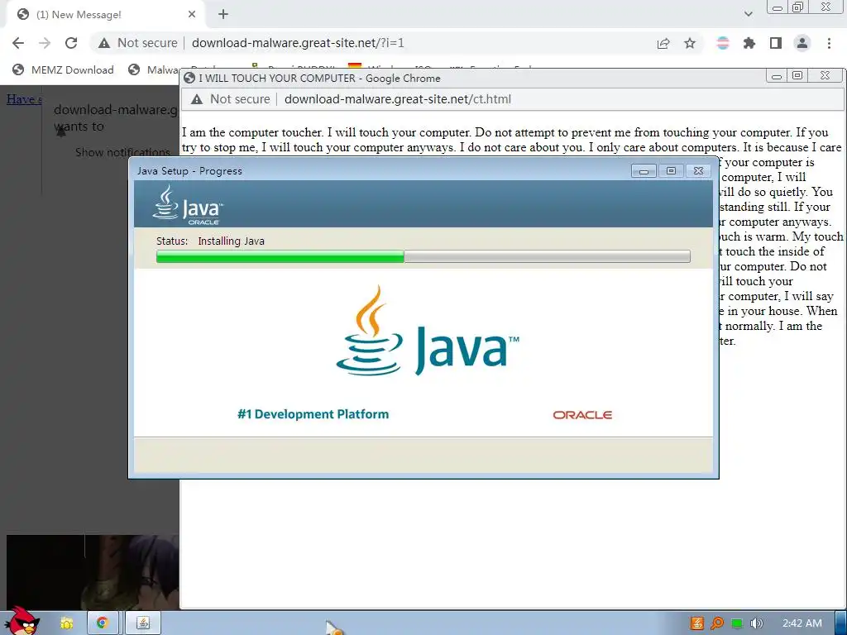The width and height of the screenshot is (847, 635).
Task: Open a new tab with plus button
Action: tap(223, 15)
